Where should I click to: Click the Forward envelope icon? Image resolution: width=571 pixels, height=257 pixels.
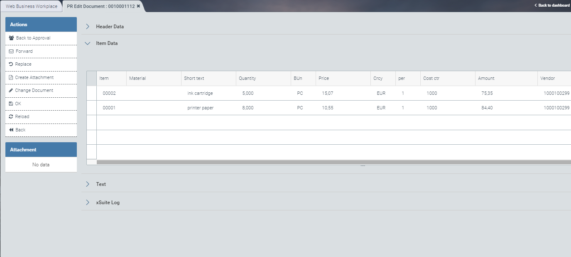(11, 51)
